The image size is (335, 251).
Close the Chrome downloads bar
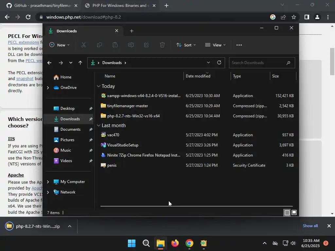pyautogui.click(x=329, y=226)
